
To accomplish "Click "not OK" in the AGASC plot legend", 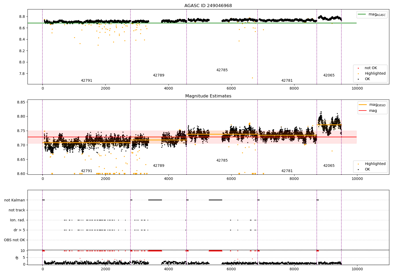I will (370, 68).
